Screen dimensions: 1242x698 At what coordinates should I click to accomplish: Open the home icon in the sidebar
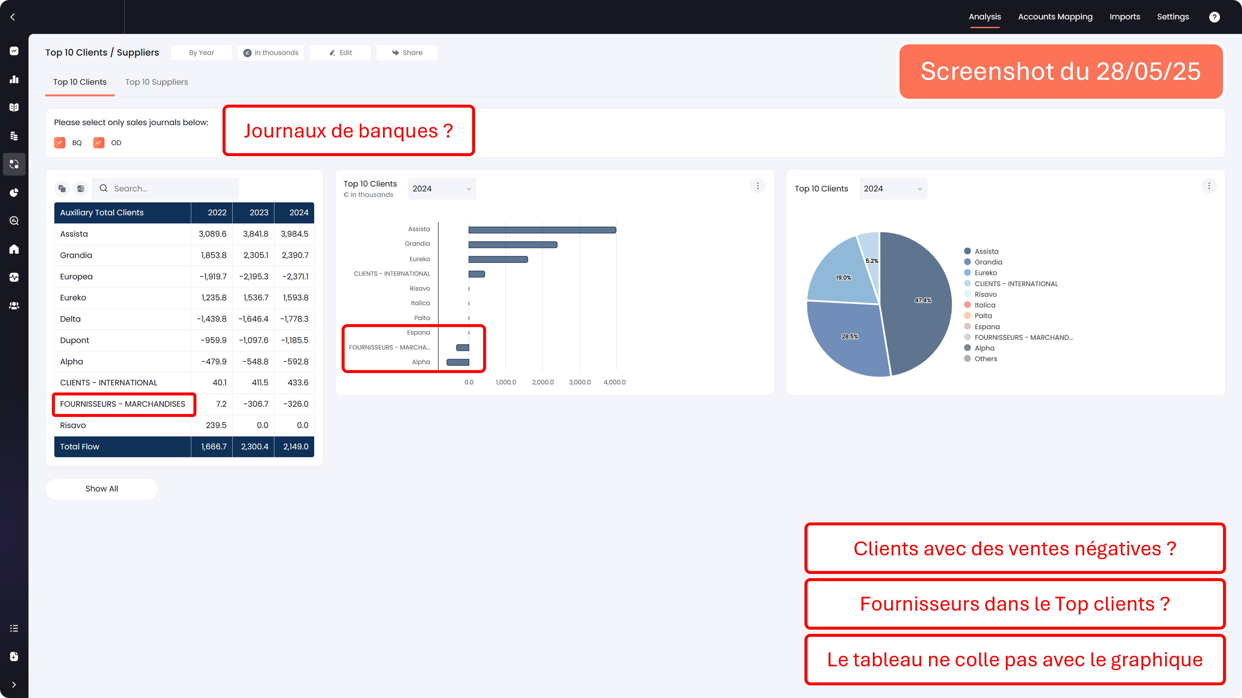pos(14,249)
